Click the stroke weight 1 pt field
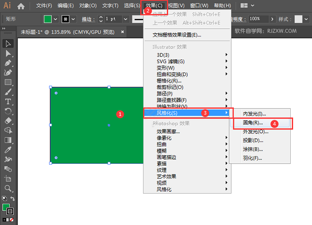312x225 pixels. pyautogui.click(x=113, y=19)
